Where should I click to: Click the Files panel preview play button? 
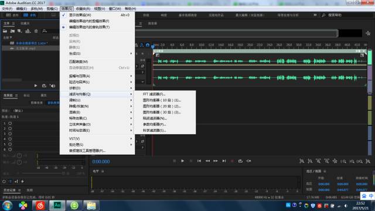click(x=36, y=86)
